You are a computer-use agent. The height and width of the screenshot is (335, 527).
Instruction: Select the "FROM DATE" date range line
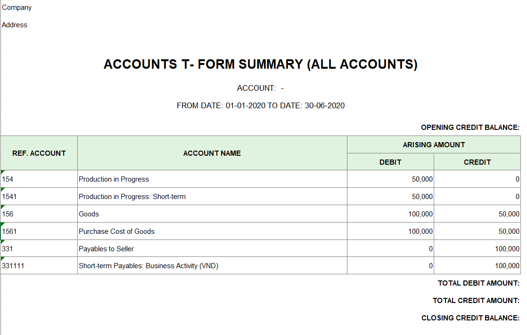(x=260, y=106)
